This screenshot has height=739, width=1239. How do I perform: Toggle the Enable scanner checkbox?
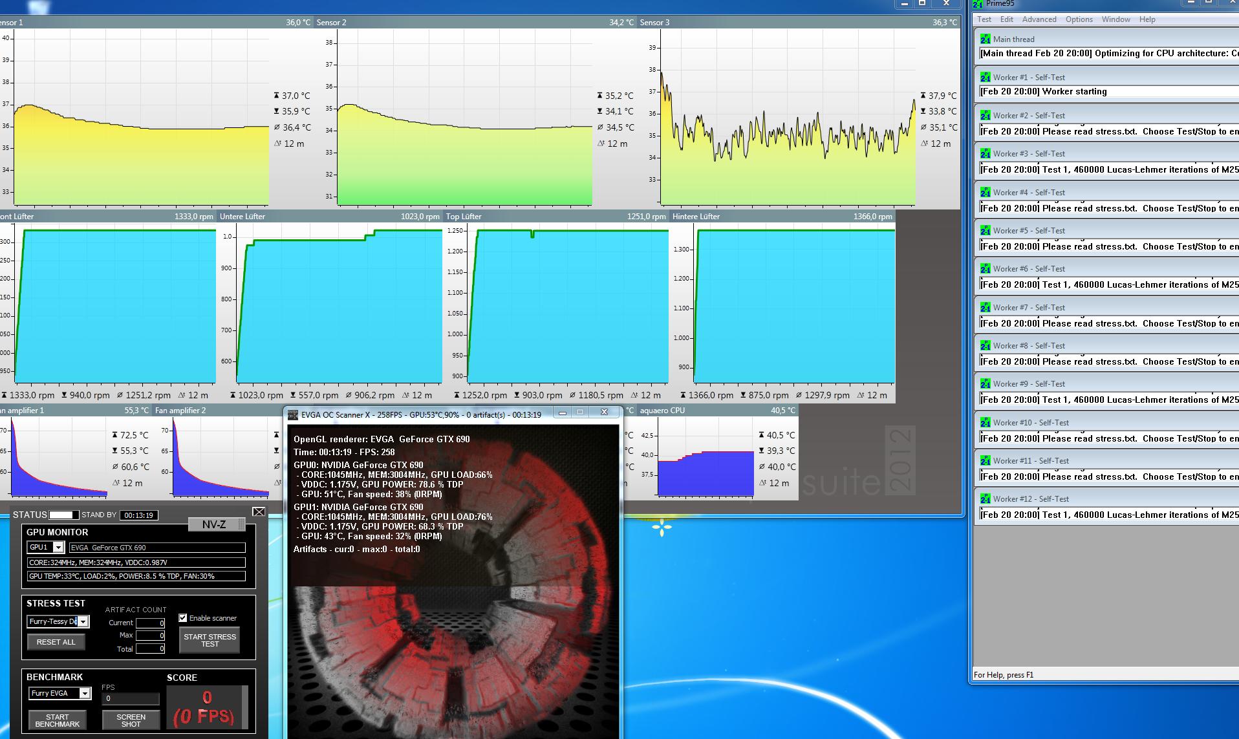[183, 618]
